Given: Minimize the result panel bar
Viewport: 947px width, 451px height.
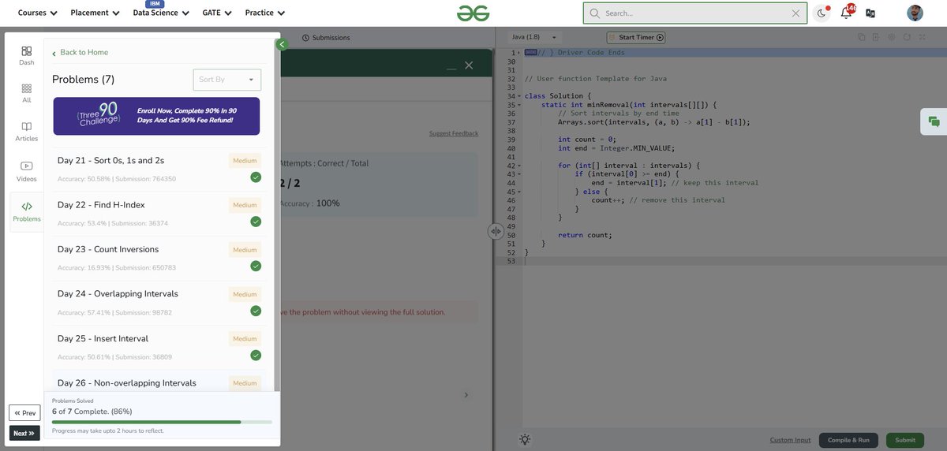Looking at the screenshot, I should point(451,69).
